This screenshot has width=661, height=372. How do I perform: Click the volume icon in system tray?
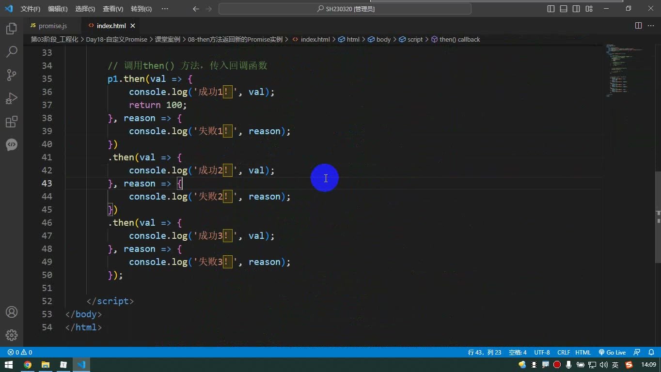point(603,365)
